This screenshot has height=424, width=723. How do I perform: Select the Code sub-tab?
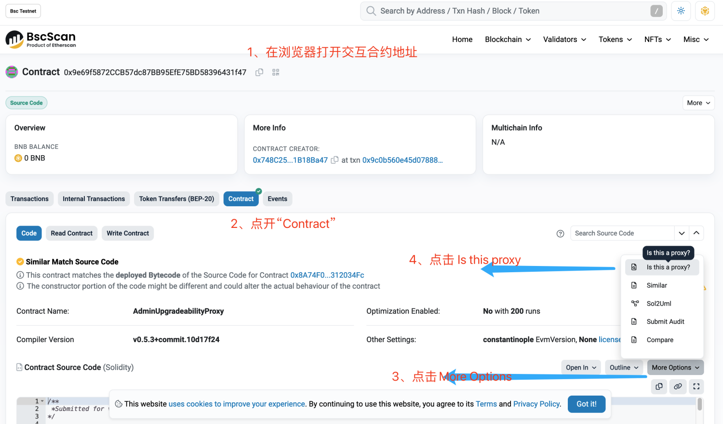29,233
